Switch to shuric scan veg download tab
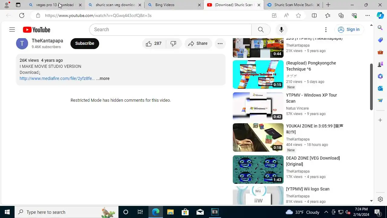387x218 pixels. [x=114, y=5]
